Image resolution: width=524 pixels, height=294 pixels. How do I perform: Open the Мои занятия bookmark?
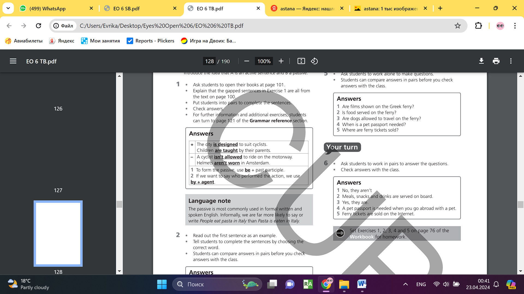(100, 41)
